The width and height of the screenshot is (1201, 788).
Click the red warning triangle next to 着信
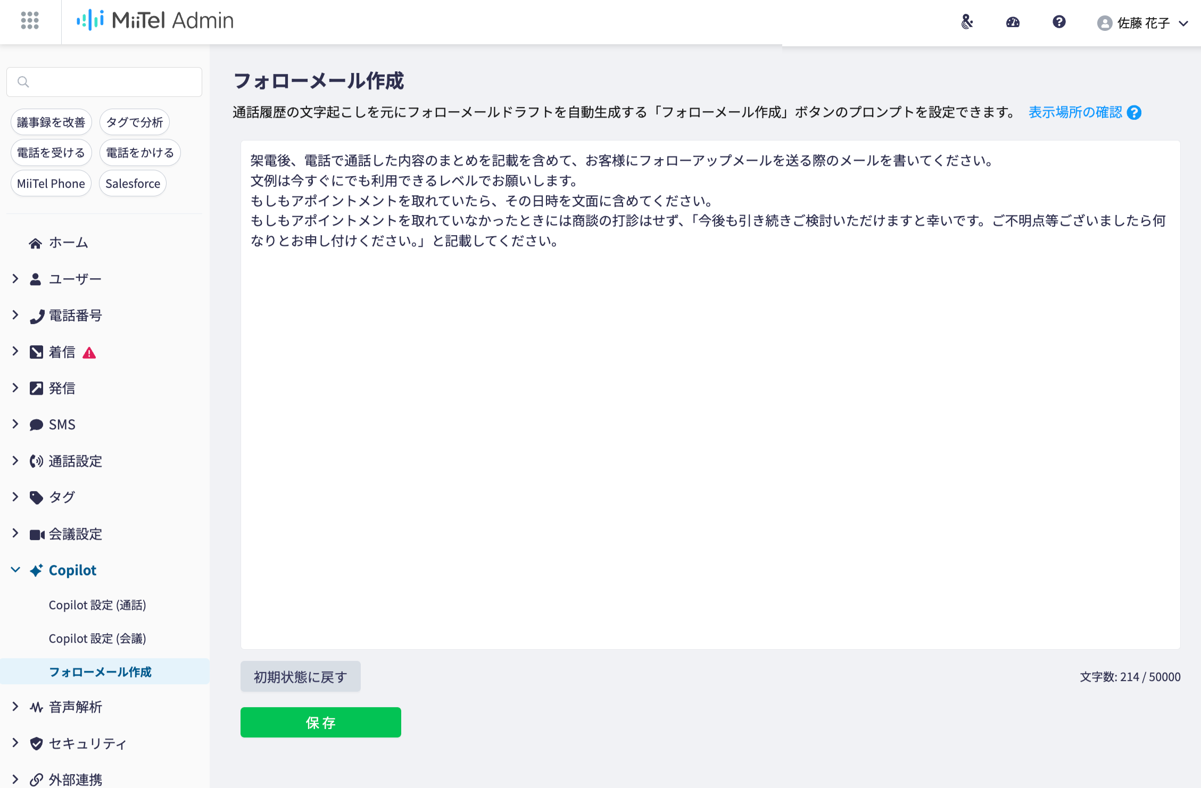point(89,353)
